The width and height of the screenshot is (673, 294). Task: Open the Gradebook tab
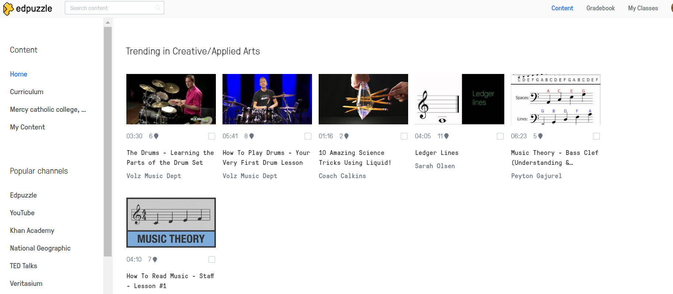(x=600, y=8)
